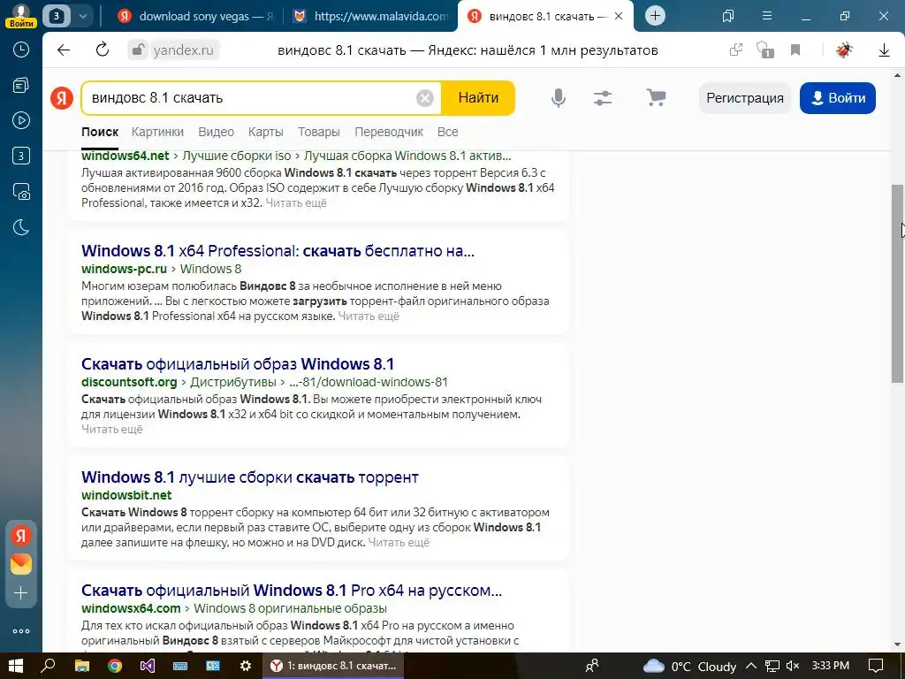Screen dimensions: 905x679
Task: Open Visual Studio from taskbar
Action: click(148, 666)
